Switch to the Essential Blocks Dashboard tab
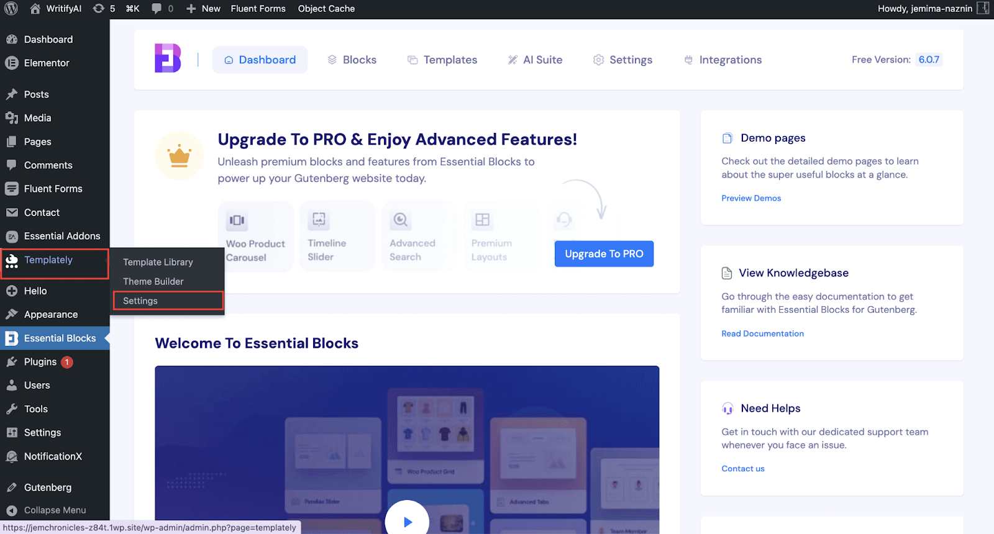994x534 pixels. [x=260, y=60]
